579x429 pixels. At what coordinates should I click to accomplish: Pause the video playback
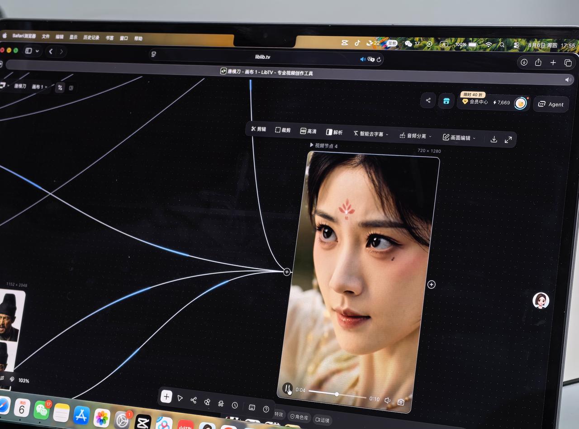pos(287,388)
